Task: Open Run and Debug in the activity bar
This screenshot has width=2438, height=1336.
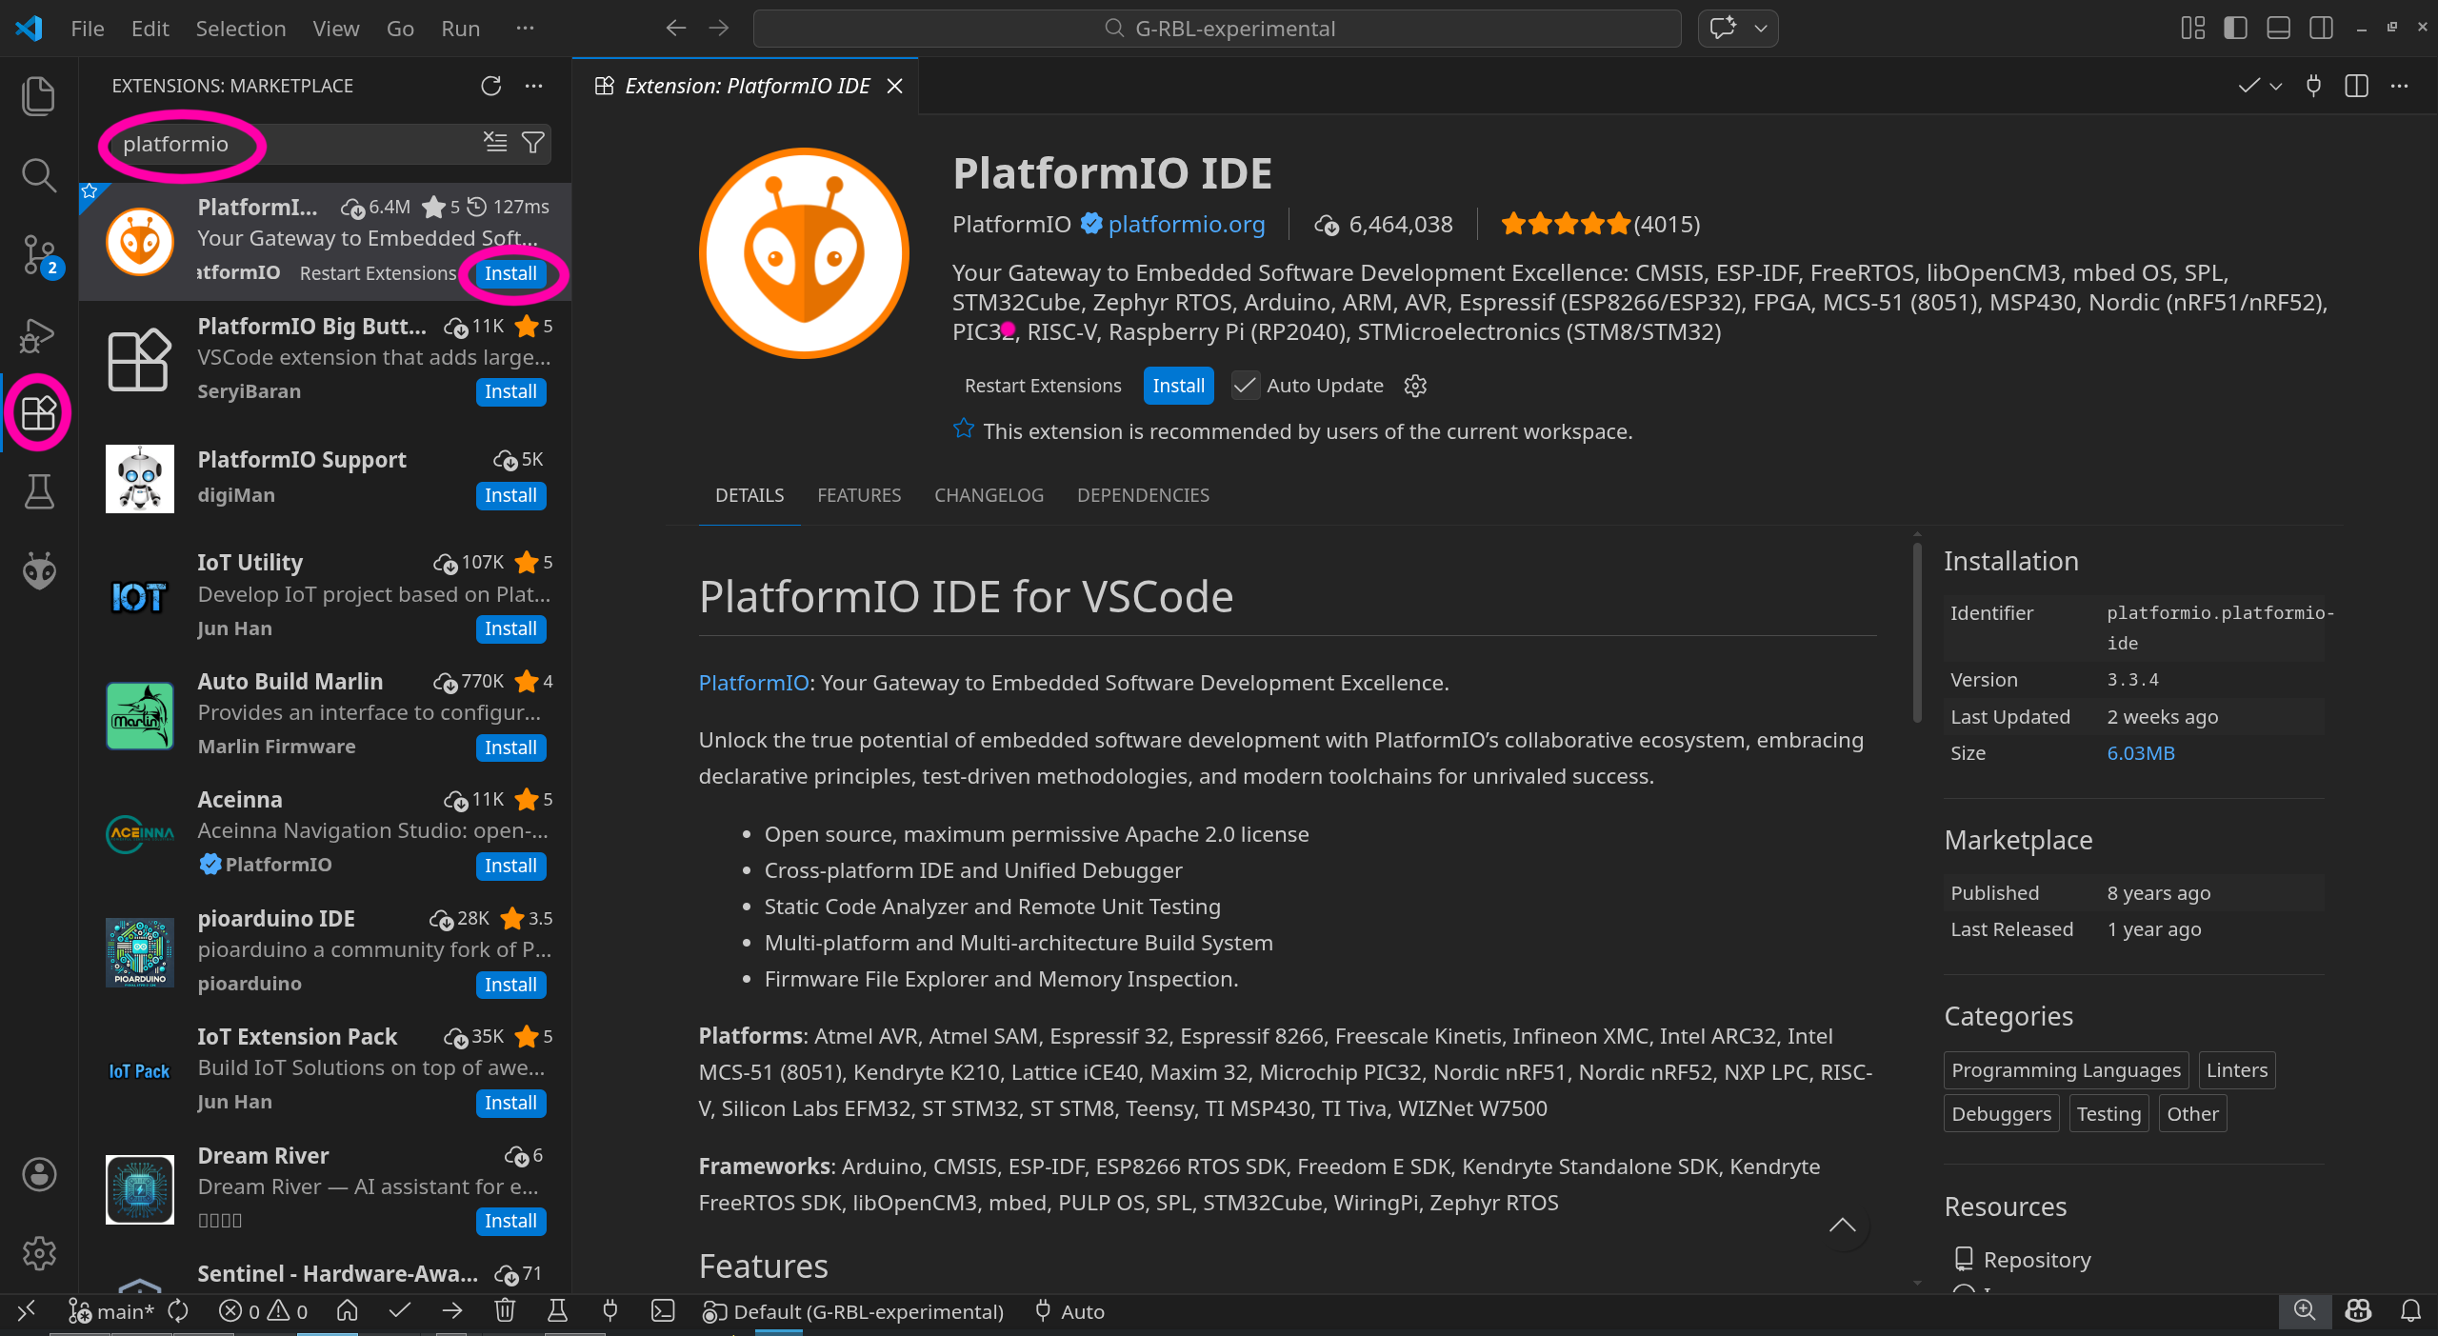Action: click(x=38, y=335)
